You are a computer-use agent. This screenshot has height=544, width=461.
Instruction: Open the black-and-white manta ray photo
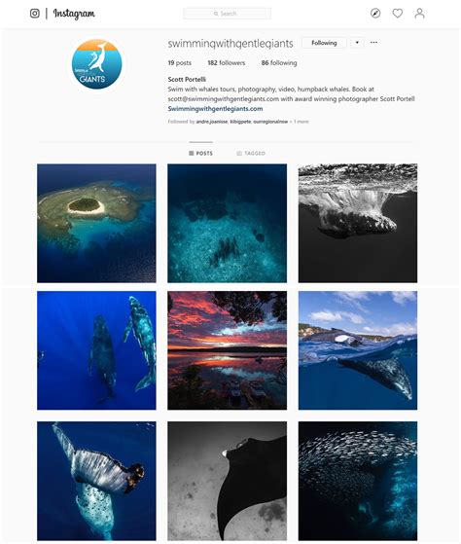[227, 481]
